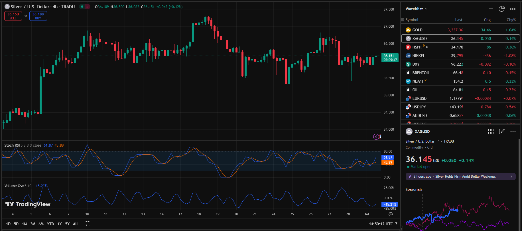522x231 pixels.
Task: Click the purple lightning event icon on chart
Action: tap(376, 137)
